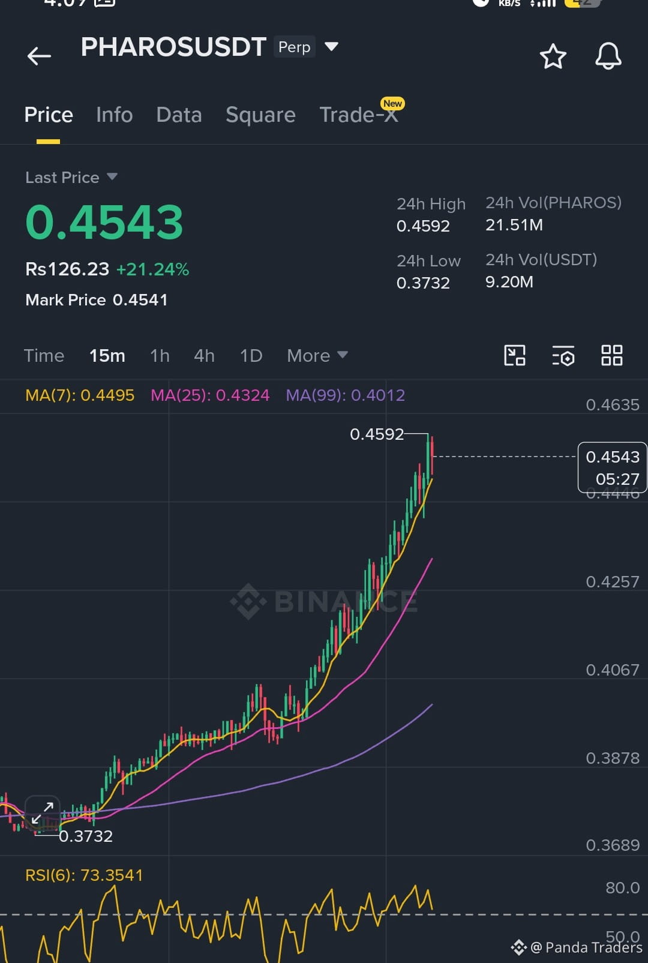
Task: Tap the chart low marker 0.3732
Action: pos(86,836)
